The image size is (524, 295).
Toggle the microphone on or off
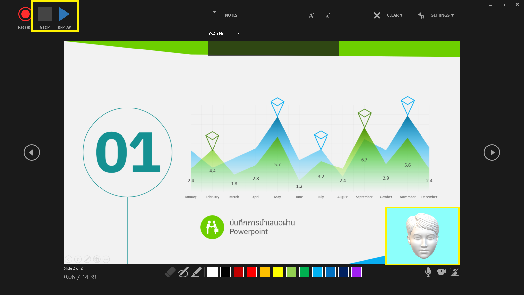428,272
